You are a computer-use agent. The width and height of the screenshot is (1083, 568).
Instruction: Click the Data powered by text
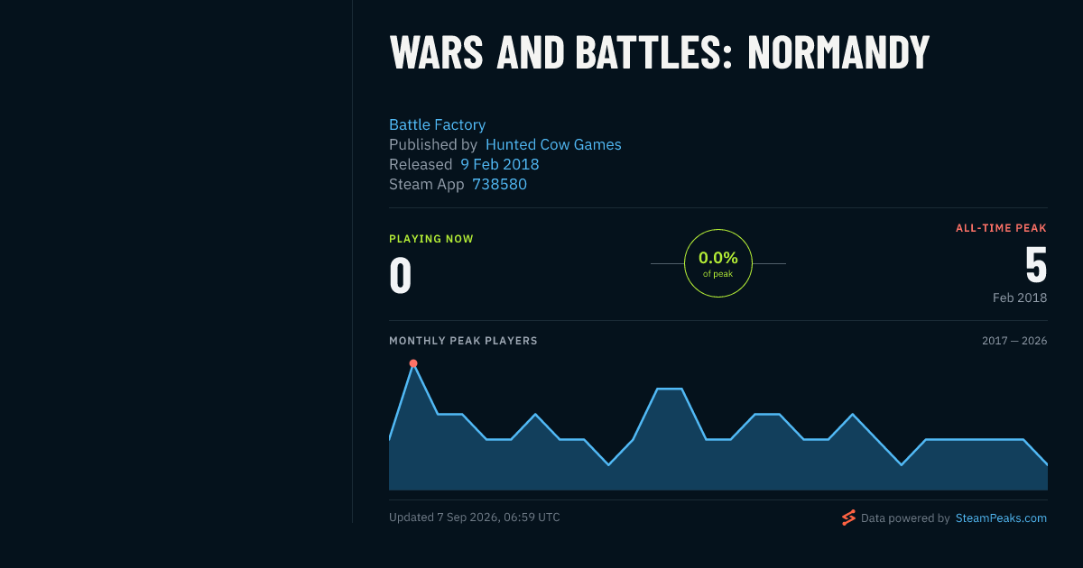(905, 518)
